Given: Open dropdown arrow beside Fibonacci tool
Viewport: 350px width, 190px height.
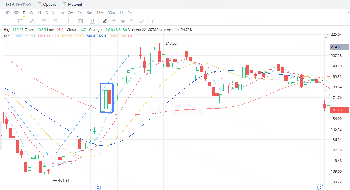Looking at the screenshot, I should tap(49, 21).
